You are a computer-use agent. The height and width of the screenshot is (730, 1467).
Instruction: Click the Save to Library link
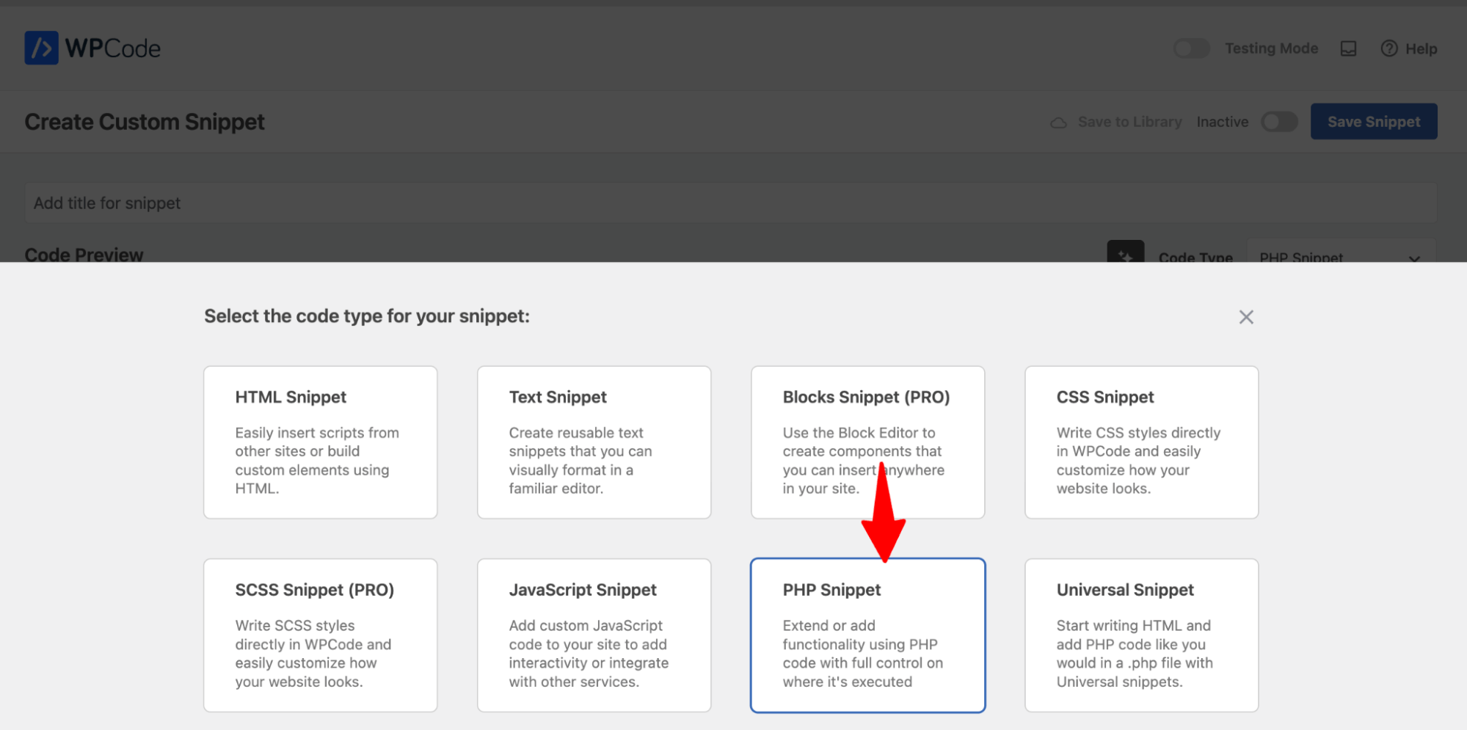coord(1129,122)
